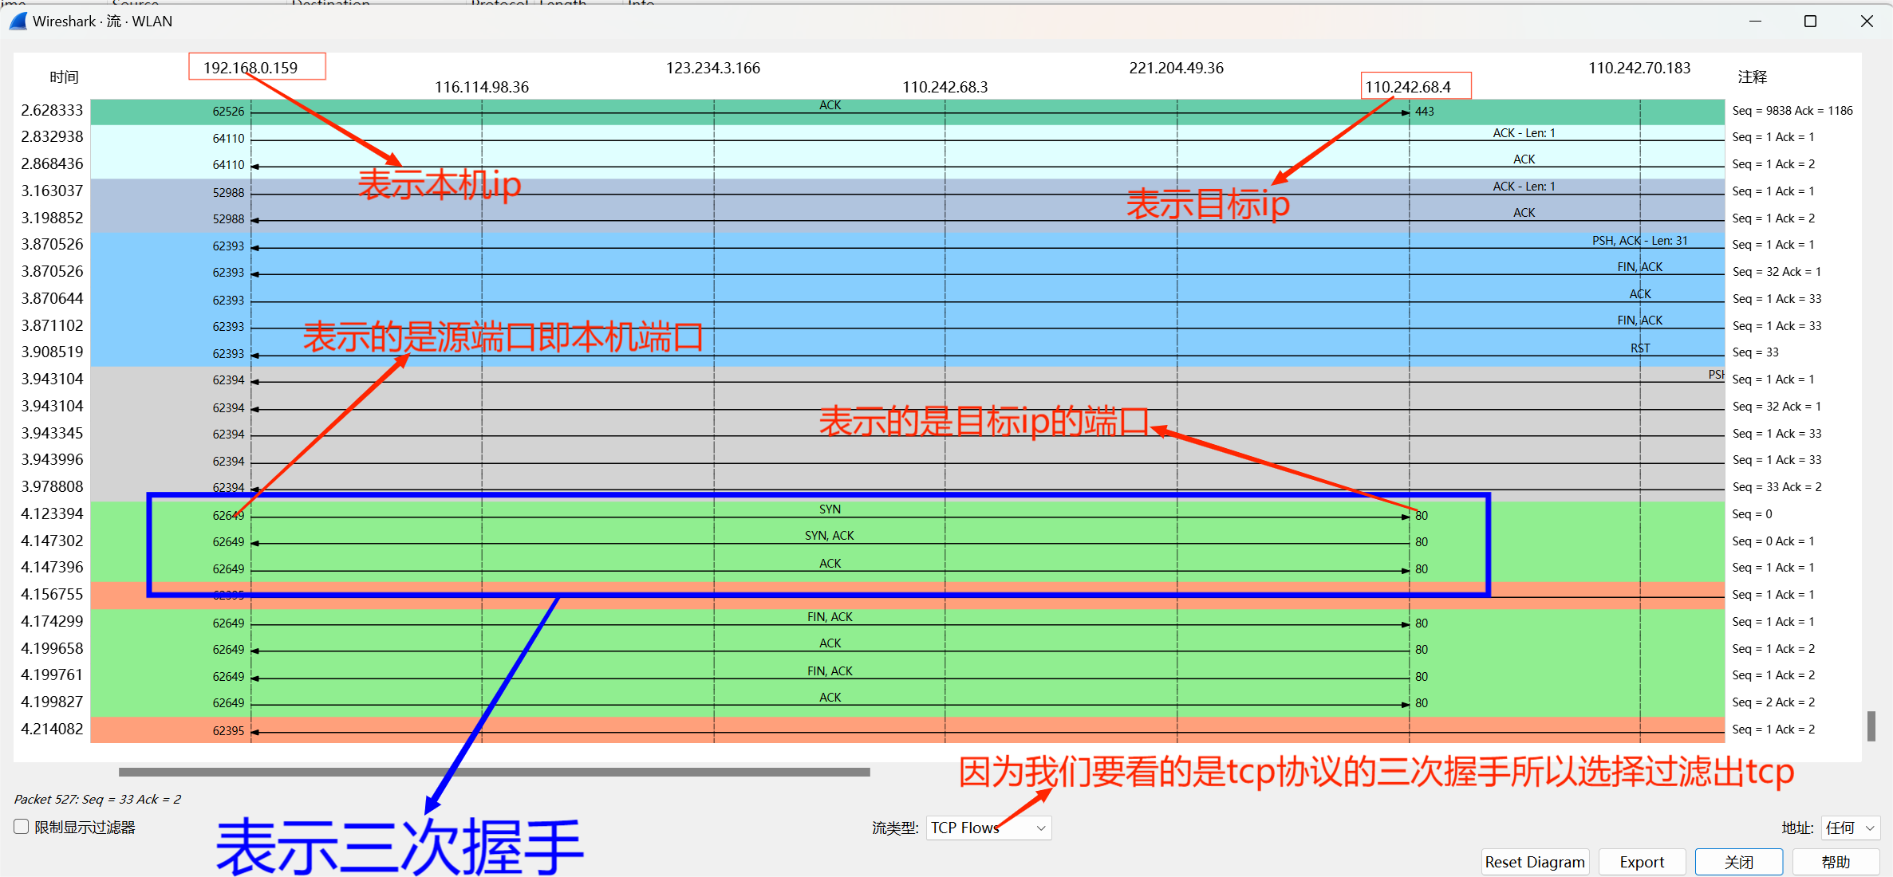Select the RST flow at time 3.908519

[x=907, y=353]
